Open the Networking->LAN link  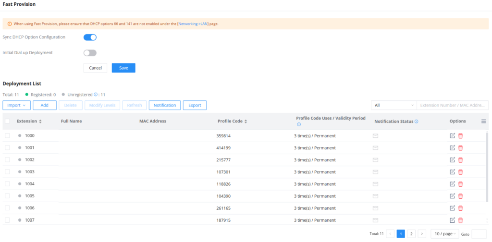tap(193, 24)
